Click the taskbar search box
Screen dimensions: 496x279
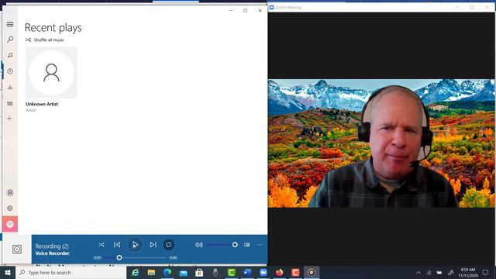pos(71,272)
